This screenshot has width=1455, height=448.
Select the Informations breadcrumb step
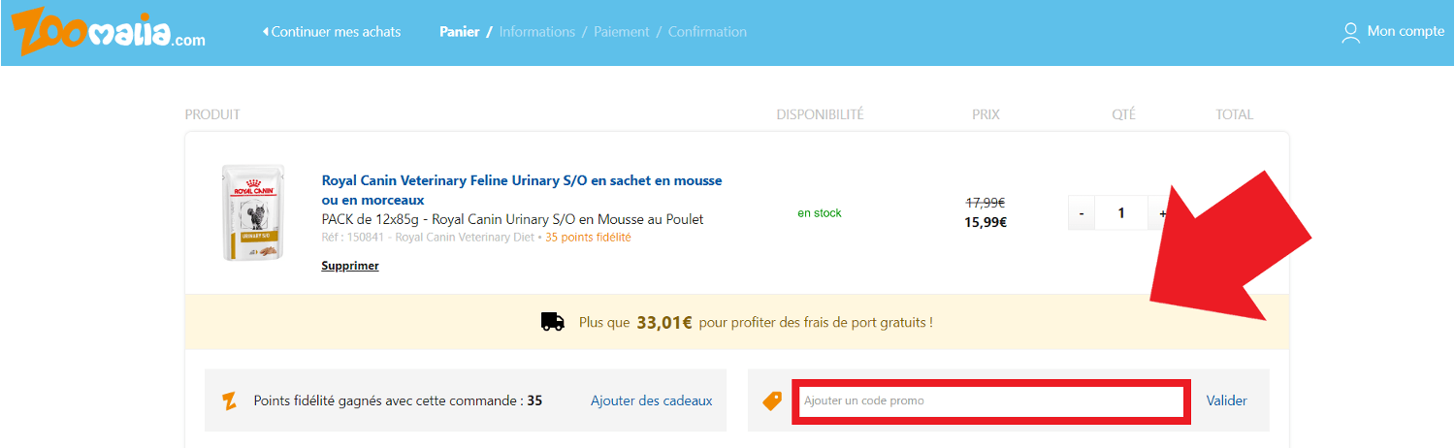537,32
